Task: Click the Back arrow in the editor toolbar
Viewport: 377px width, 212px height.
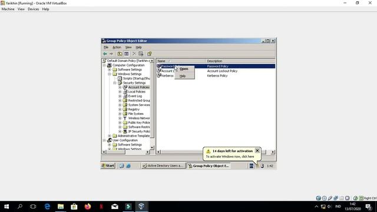Action: click(x=105, y=54)
